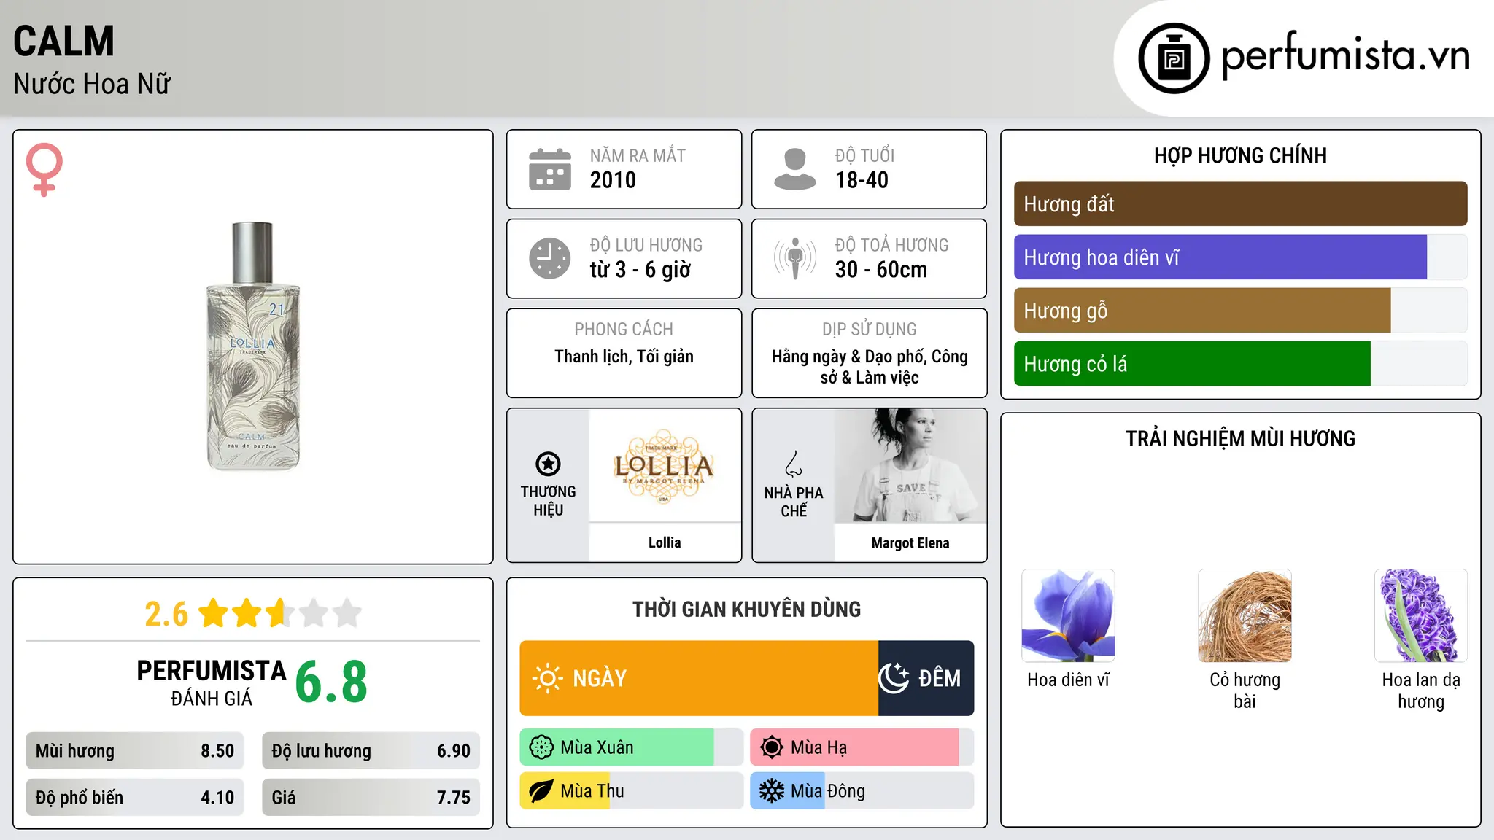Click the Trải nghiệm mùi hương heading
Image resolution: width=1494 pixels, height=840 pixels.
tap(1240, 438)
